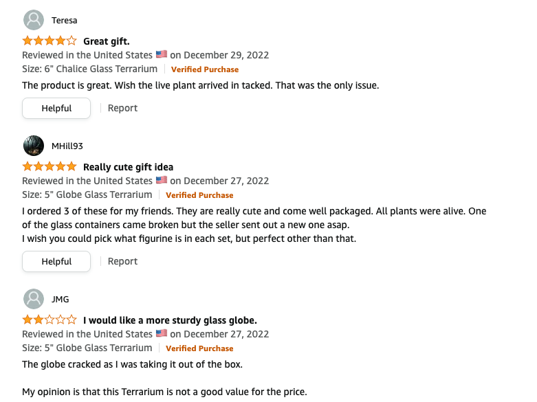Click the MHill93 reviewer name

[67, 146]
